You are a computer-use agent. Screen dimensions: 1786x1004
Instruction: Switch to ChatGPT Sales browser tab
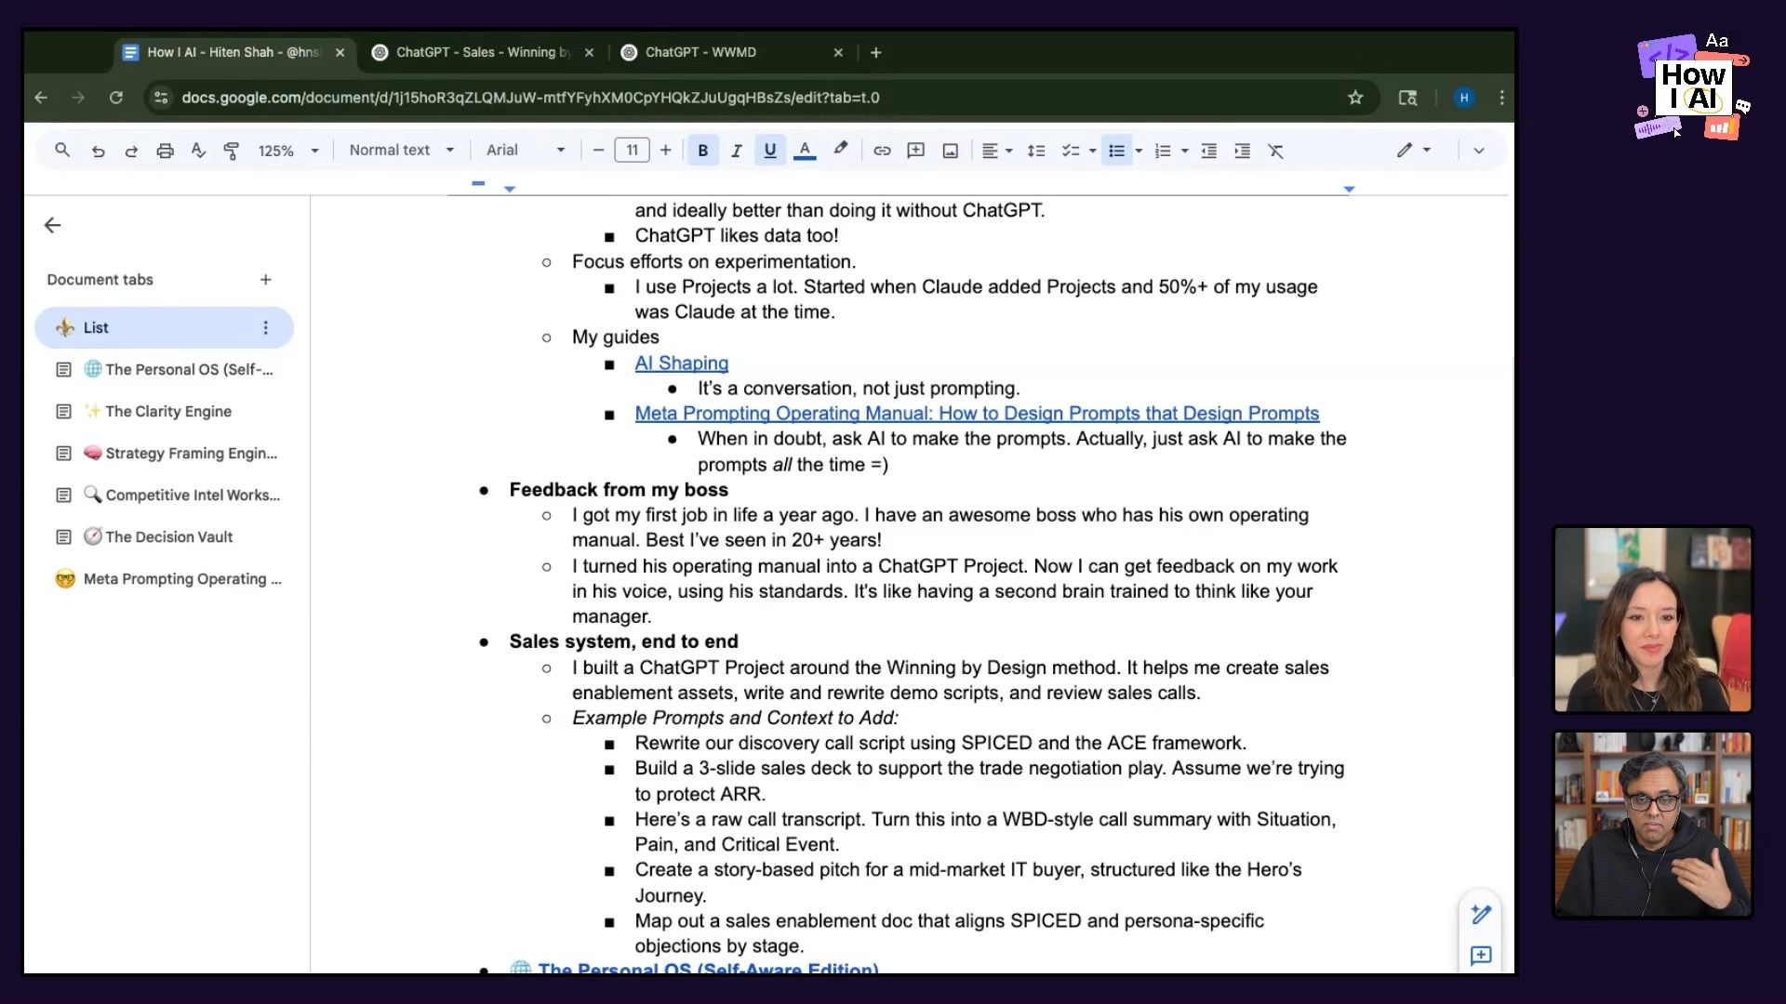483,52
